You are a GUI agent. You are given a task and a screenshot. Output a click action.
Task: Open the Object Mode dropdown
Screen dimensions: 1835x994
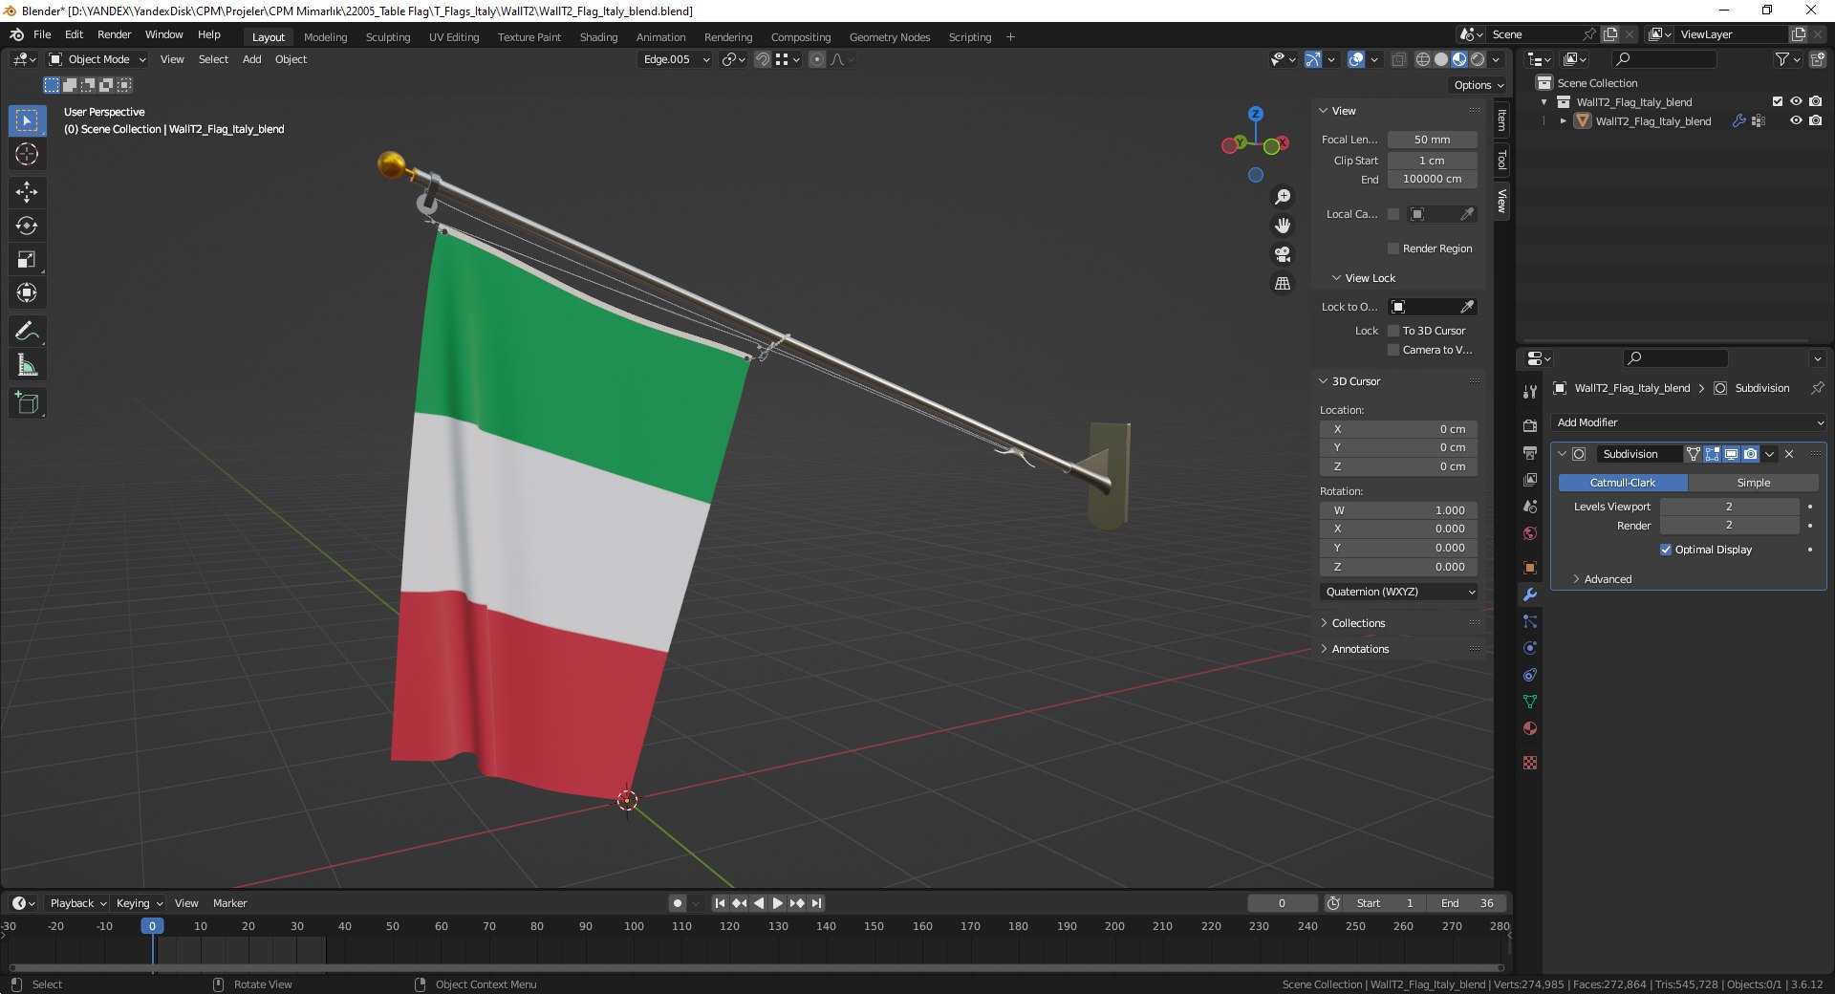click(98, 59)
